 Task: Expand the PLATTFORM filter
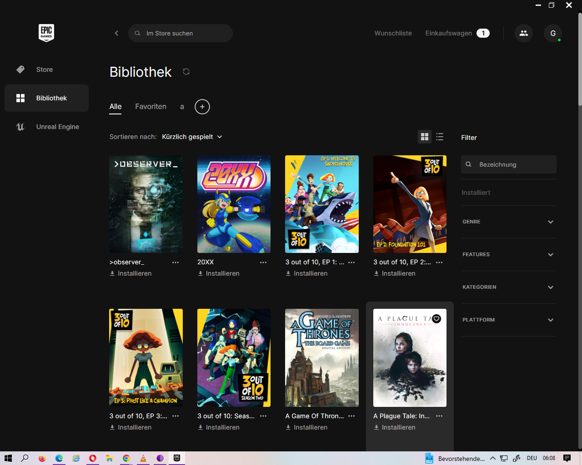point(509,320)
